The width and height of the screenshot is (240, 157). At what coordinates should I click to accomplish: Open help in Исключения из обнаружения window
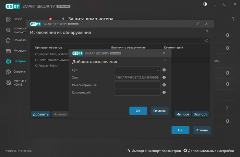click(x=207, y=32)
